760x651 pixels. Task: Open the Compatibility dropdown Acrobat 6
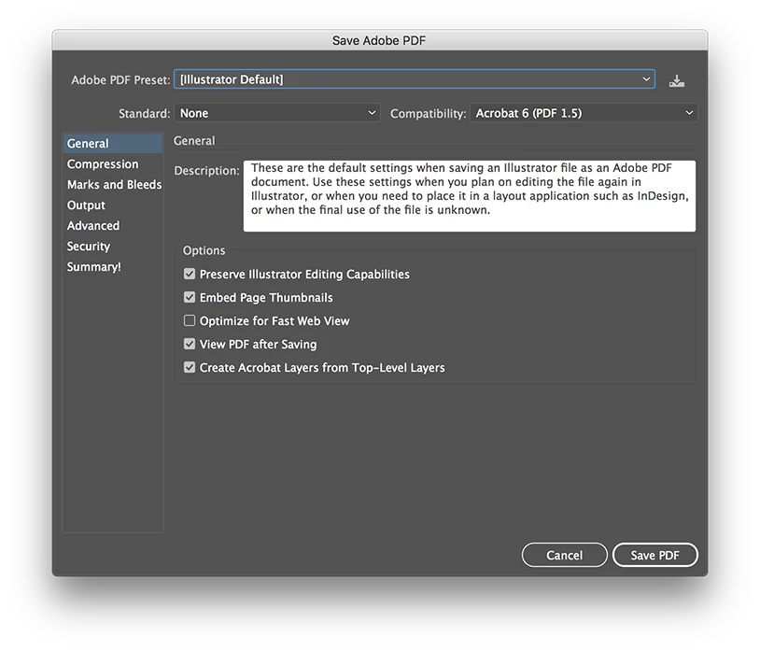(x=584, y=113)
